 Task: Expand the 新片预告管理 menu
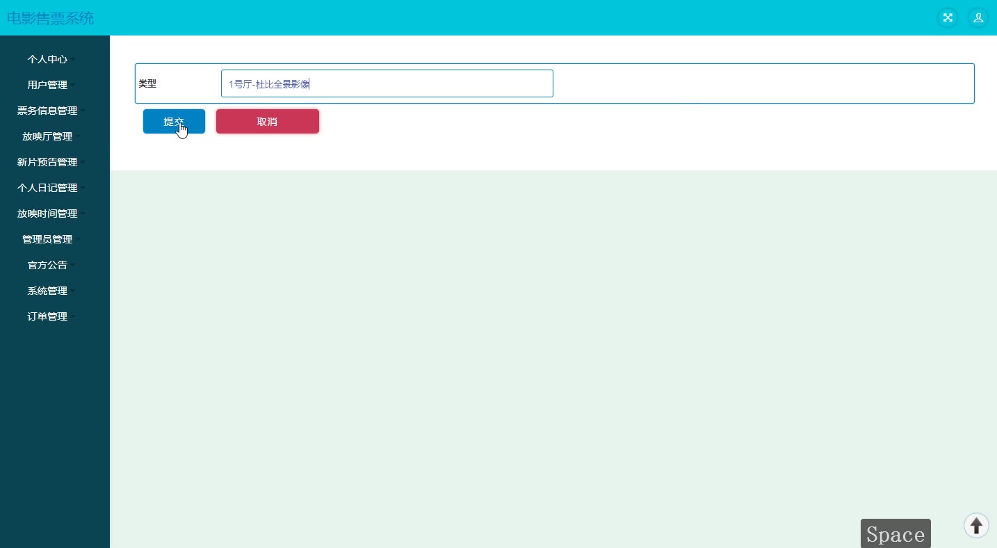51,162
